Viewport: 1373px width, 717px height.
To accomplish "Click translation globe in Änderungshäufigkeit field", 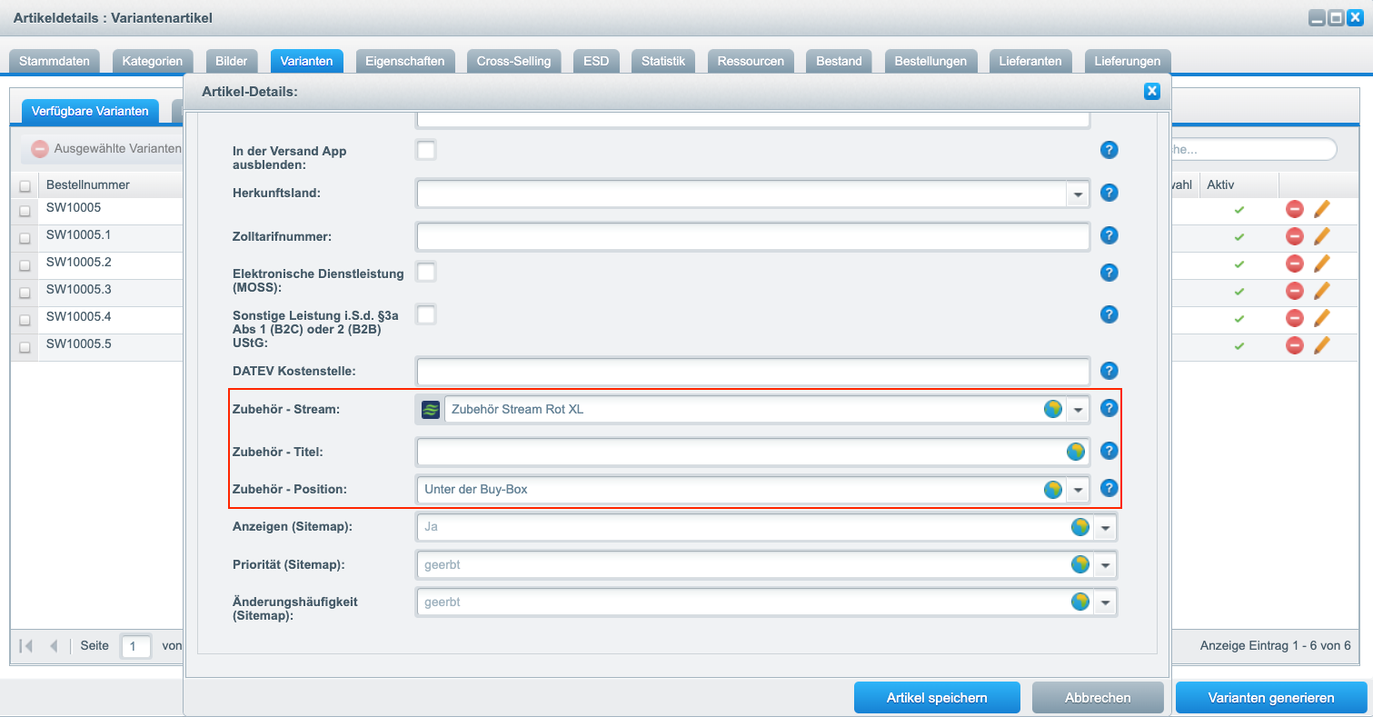I will point(1080,602).
